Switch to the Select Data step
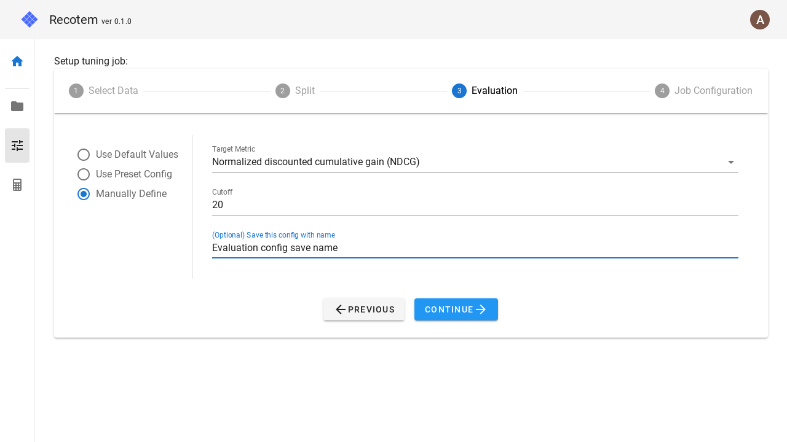Screen dimensions: 787x442 (103, 90)
